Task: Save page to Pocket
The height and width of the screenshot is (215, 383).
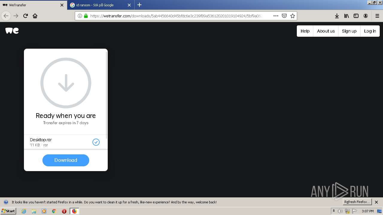Action: tap(284, 16)
